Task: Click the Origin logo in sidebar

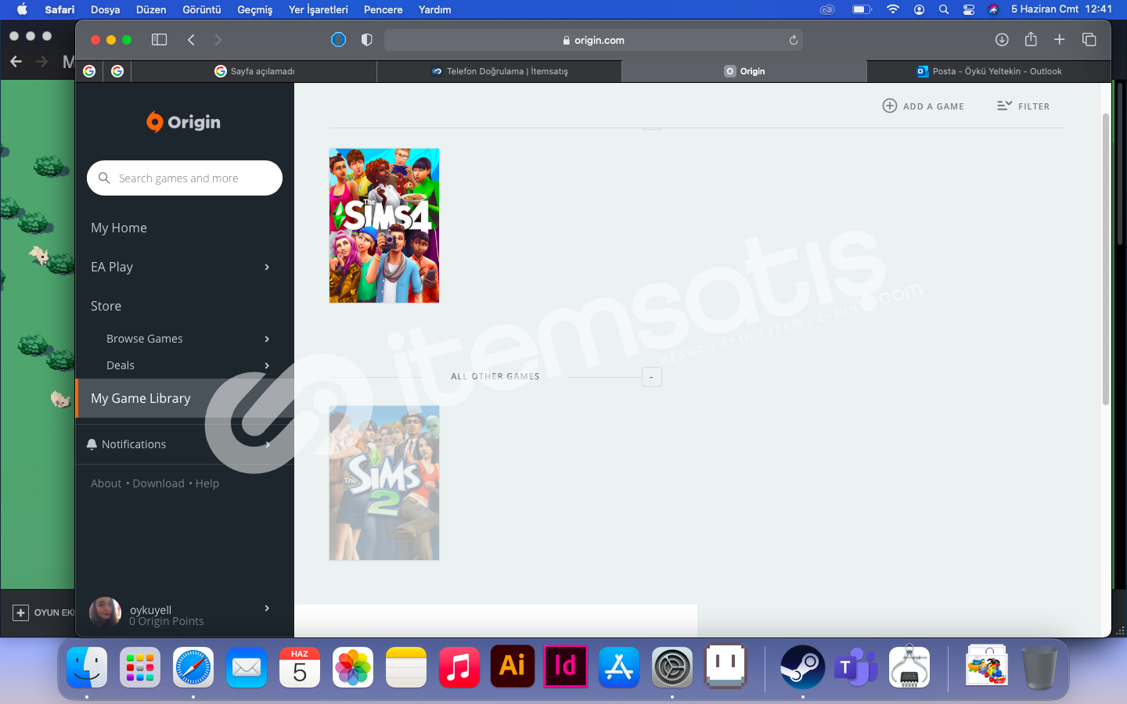Action: coord(184,122)
